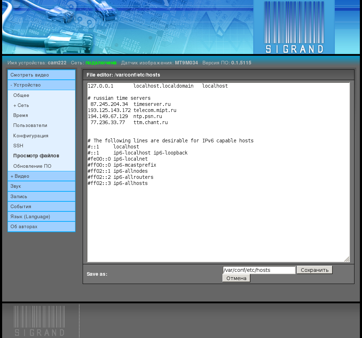The height and width of the screenshot is (338, 362).
Task: Select Просмотр файлов in sidebar
Action: (36, 156)
